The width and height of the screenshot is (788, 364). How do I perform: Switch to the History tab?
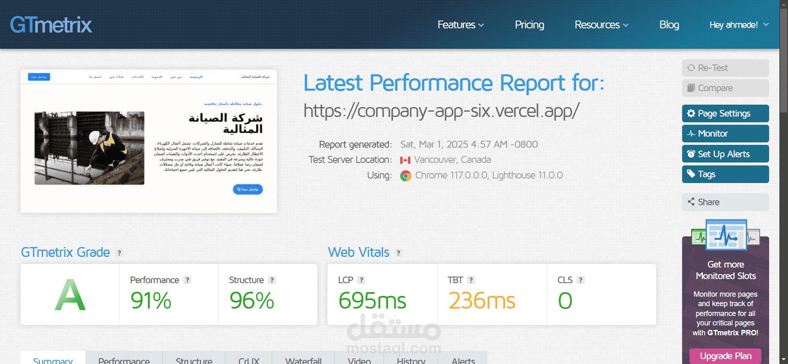coord(411,358)
